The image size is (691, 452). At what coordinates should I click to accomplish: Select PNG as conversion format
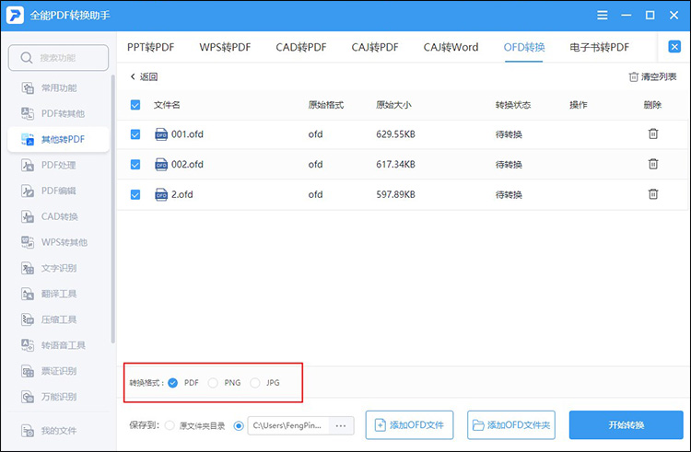214,382
